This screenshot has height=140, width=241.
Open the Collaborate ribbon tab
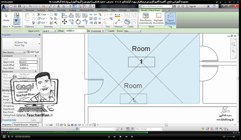(102, 10)
